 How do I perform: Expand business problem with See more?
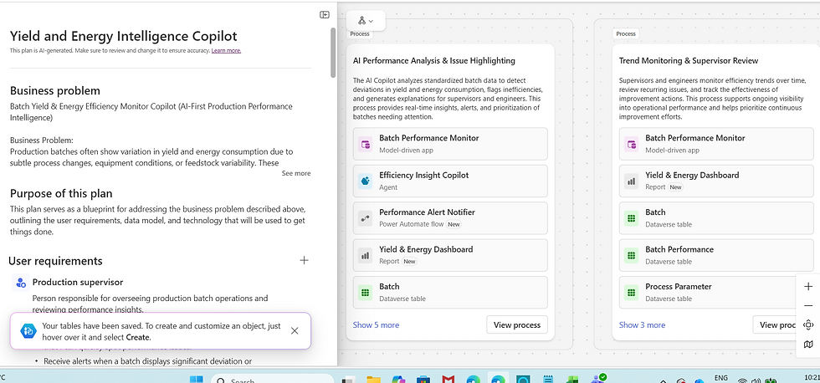[x=295, y=173]
